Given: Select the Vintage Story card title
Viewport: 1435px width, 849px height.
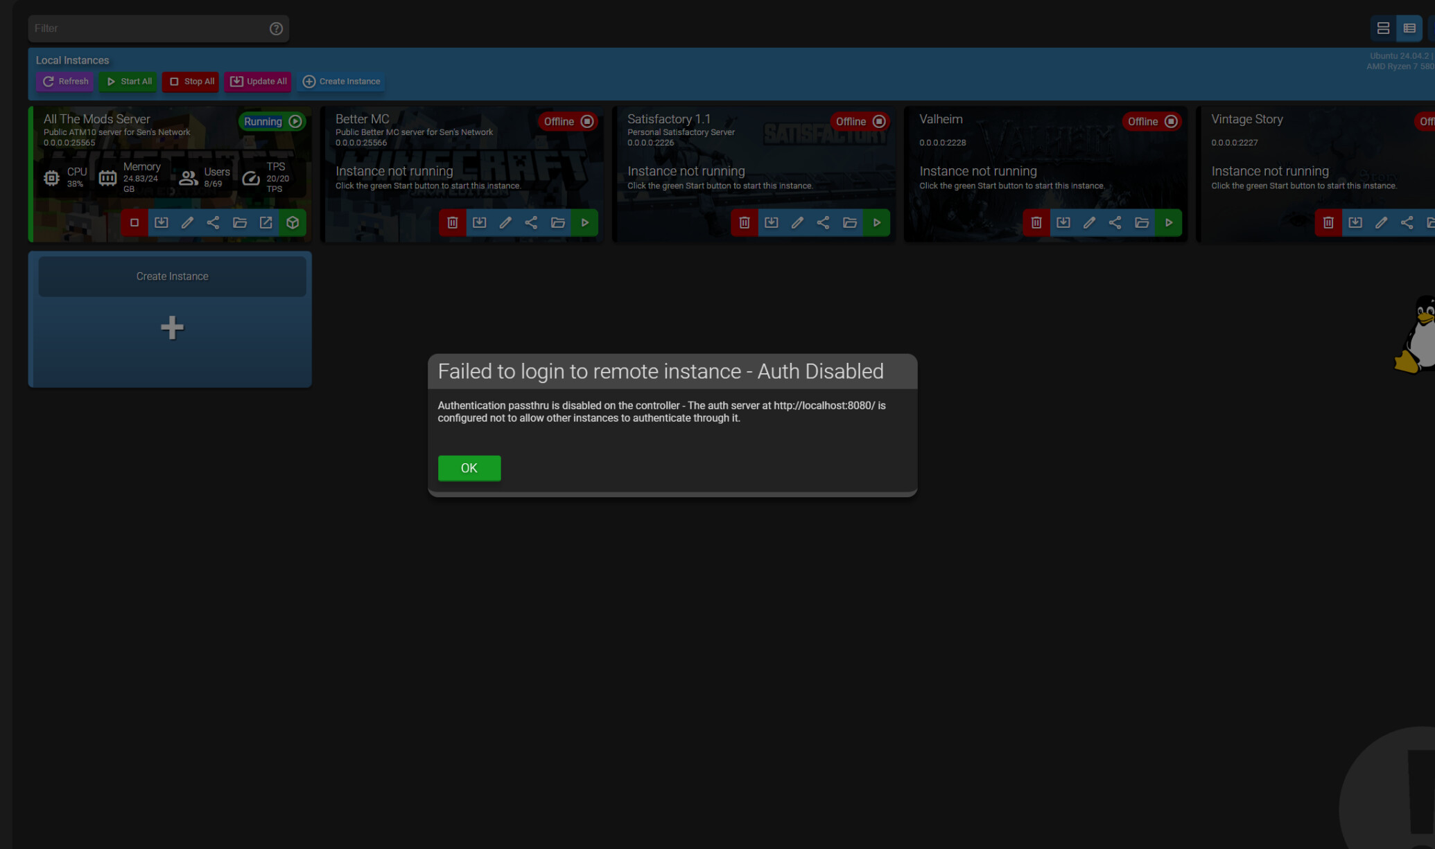Looking at the screenshot, I should pos(1246,119).
